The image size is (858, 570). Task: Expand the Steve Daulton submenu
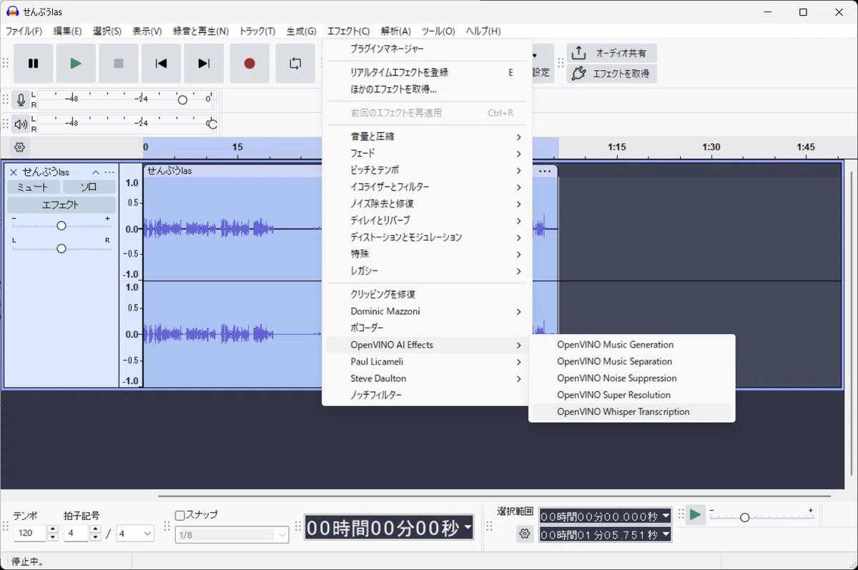pos(427,378)
